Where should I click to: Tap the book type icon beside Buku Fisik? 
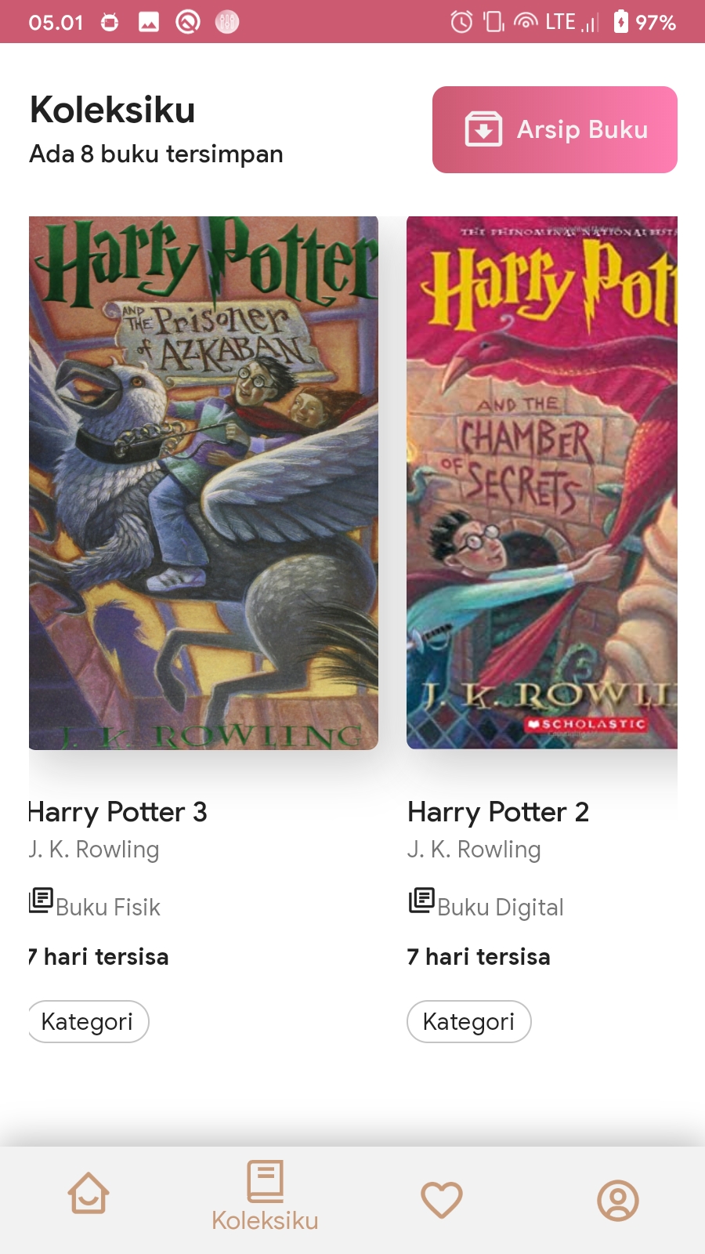coord(41,901)
